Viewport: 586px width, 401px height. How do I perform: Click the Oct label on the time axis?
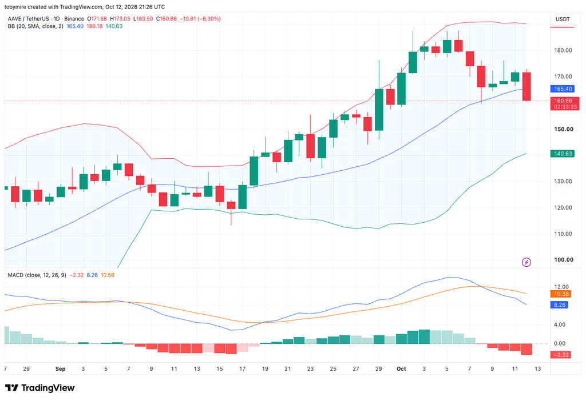[x=401, y=369]
